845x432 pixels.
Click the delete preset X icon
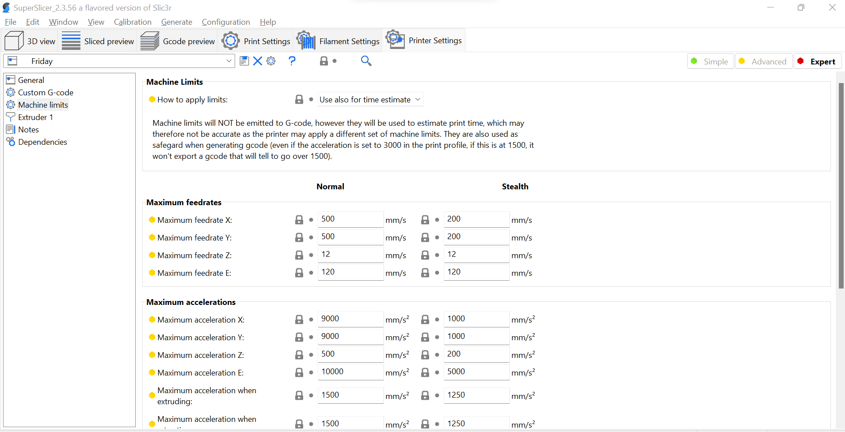coord(258,61)
